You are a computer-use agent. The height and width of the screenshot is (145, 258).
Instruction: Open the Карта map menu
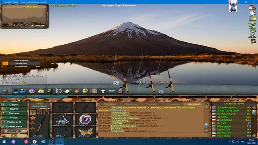[x=14, y=109]
